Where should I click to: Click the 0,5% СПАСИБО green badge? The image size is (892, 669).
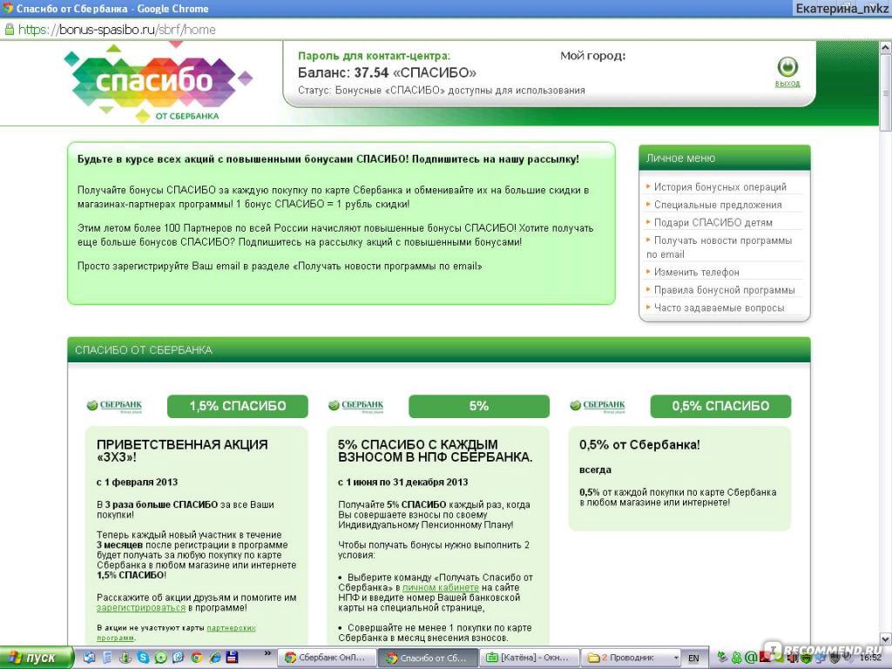pos(720,406)
